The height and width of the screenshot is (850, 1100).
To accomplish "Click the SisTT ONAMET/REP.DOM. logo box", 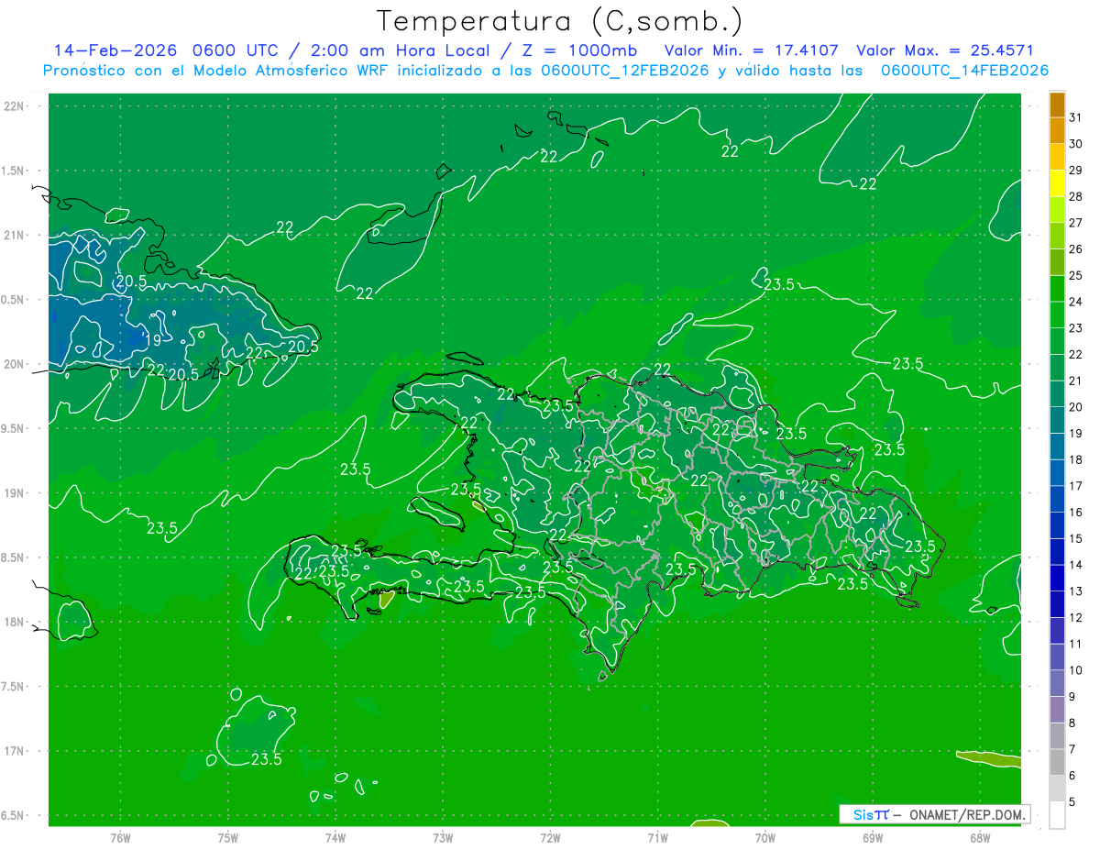I will [934, 814].
